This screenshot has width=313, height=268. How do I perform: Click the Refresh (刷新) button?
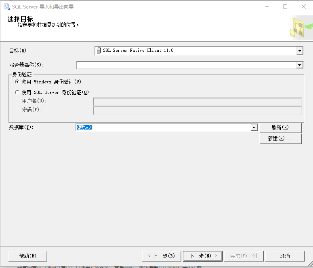pyautogui.click(x=280, y=128)
